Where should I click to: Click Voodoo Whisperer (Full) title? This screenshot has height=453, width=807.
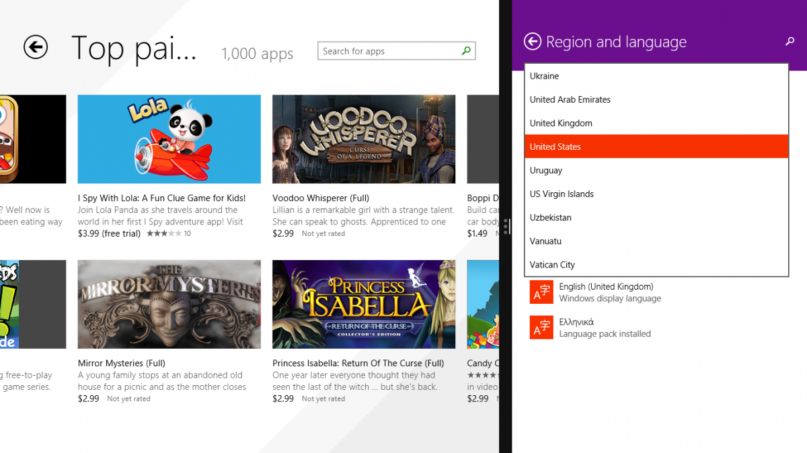[321, 198]
